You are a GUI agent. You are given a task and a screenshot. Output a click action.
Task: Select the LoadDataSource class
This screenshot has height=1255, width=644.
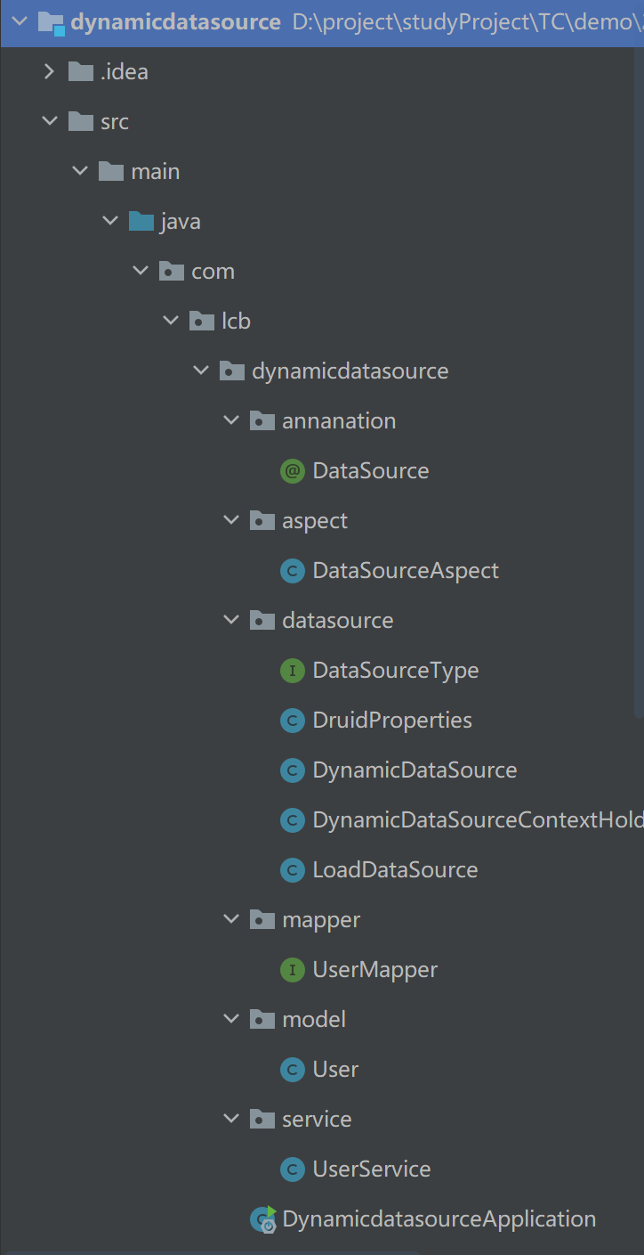(395, 870)
